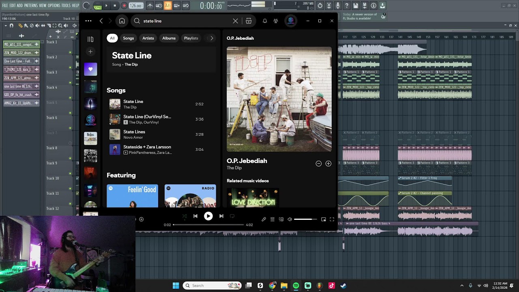Remove O.P. Jebediah with the minus icon

[319, 163]
